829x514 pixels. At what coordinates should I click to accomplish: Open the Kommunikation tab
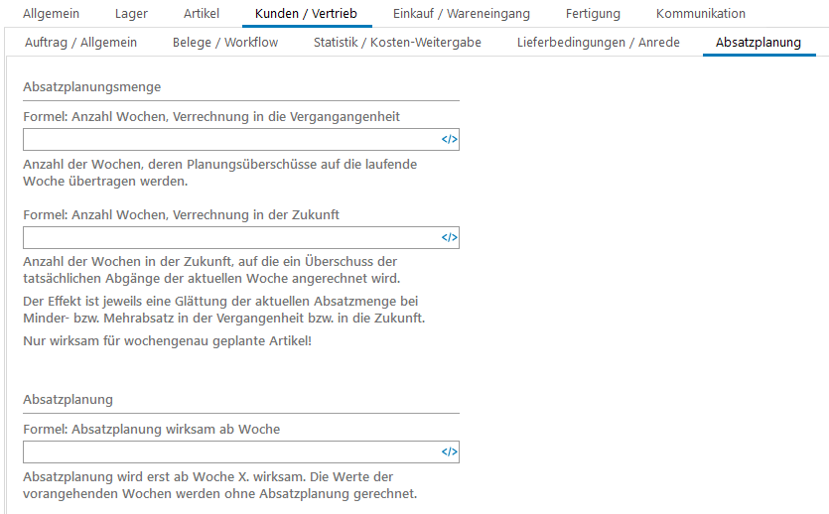[x=700, y=14]
